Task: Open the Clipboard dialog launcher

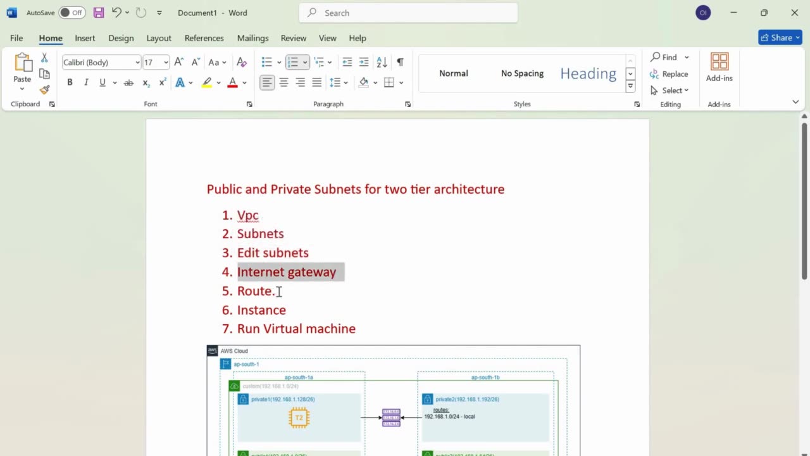Action: click(x=52, y=104)
